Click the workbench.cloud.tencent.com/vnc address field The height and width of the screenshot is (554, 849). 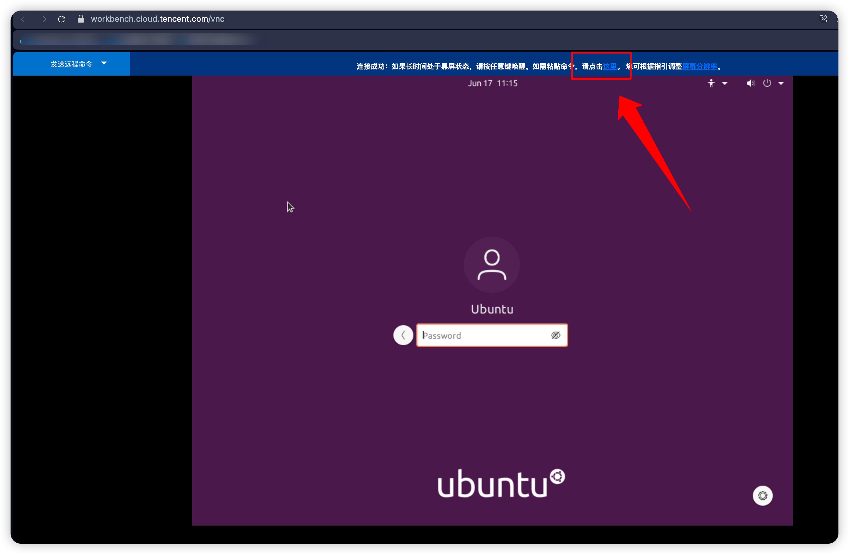click(x=158, y=19)
